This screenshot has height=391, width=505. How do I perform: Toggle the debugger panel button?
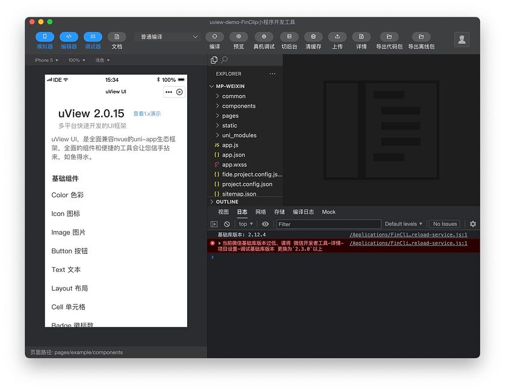93,37
